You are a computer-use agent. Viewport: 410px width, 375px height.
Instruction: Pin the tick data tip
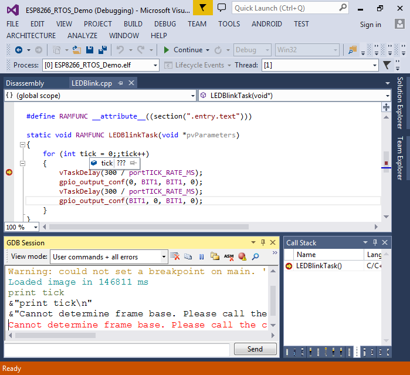[x=133, y=163]
